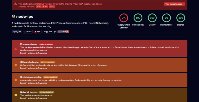The height and width of the screenshot is (102, 199).
Task: Click the package description mentioning Neural Networking
Action: 60,25
